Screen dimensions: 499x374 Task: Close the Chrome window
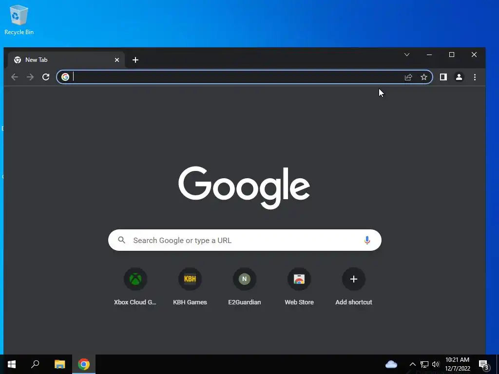[474, 55]
